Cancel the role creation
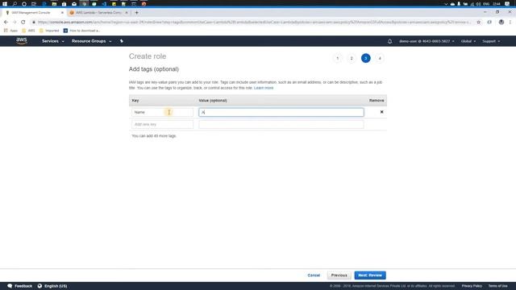Image resolution: width=516 pixels, height=290 pixels. point(314,275)
